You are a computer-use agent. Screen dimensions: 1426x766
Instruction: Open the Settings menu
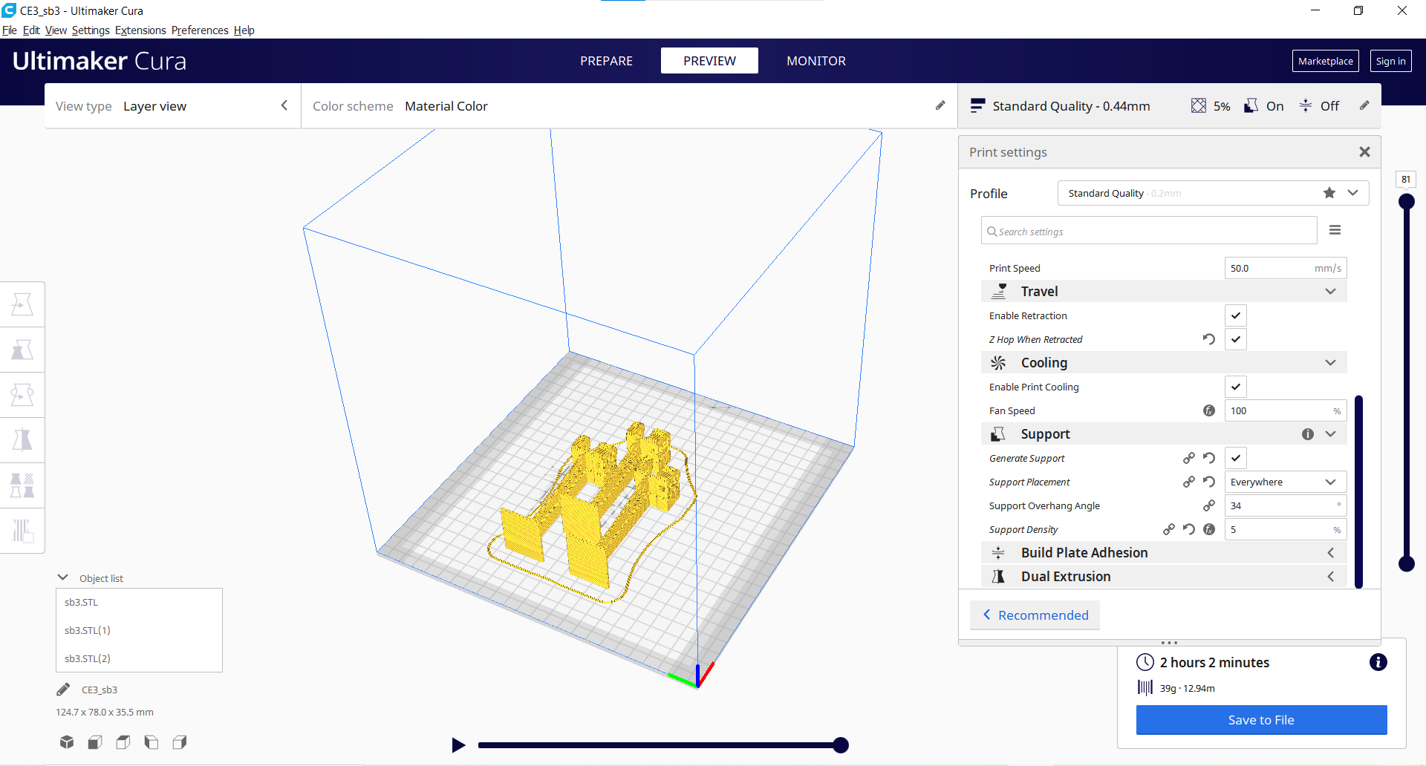pos(91,30)
